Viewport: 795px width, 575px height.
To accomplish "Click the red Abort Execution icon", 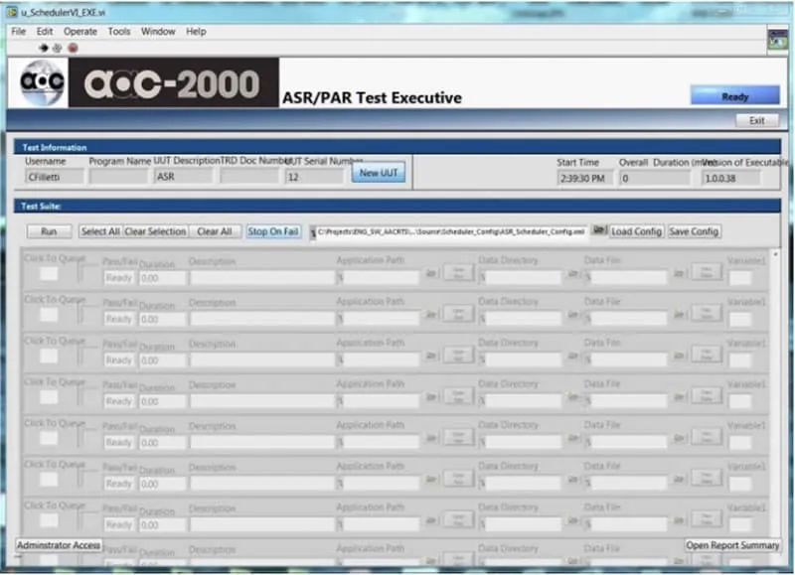I will pyautogui.click(x=73, y=48).
